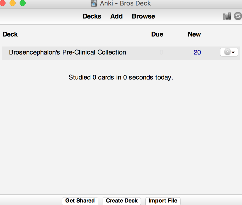Open the Decks tab
This screenshot has height=205, width=242.
[92, 16]
